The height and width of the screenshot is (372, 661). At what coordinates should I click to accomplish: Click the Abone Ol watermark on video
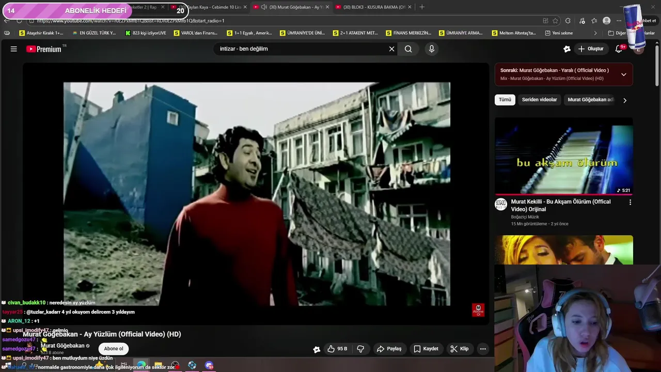(x=478, y=310)
